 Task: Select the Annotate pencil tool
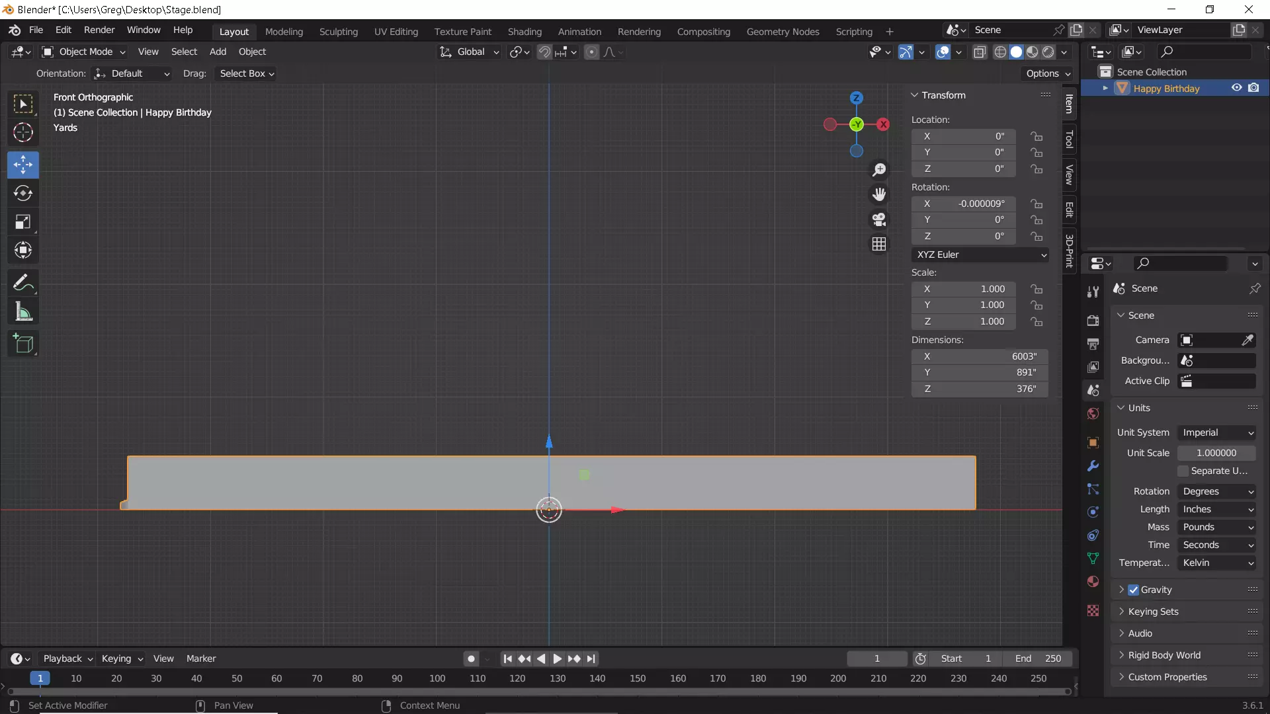[23, 283]
